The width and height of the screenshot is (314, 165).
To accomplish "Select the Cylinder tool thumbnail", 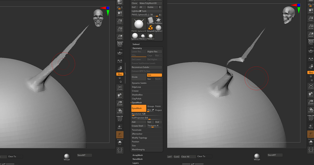I will [150, 21].
